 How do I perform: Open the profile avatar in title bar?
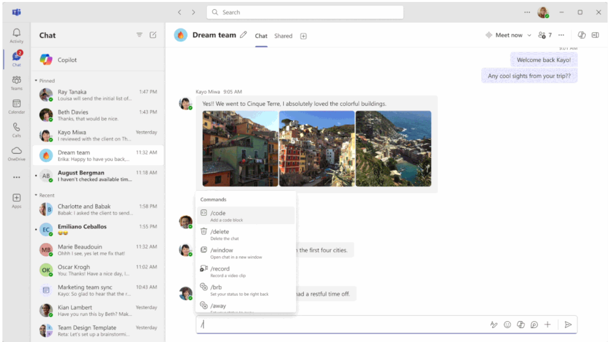click(x=543, y=12)
